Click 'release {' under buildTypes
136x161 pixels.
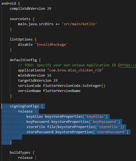pos(27,158)
